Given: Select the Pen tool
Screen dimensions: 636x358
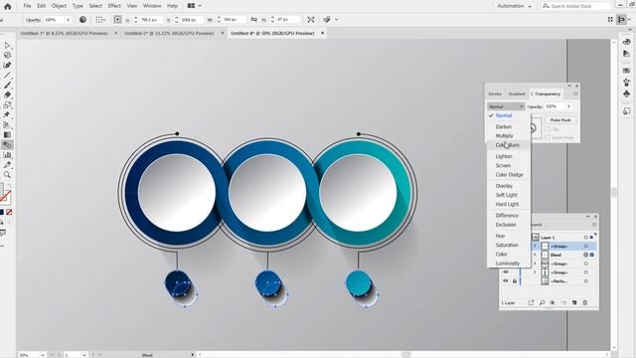Looking at the screenshot, I should pyautogui.click(x=7, y=65).
